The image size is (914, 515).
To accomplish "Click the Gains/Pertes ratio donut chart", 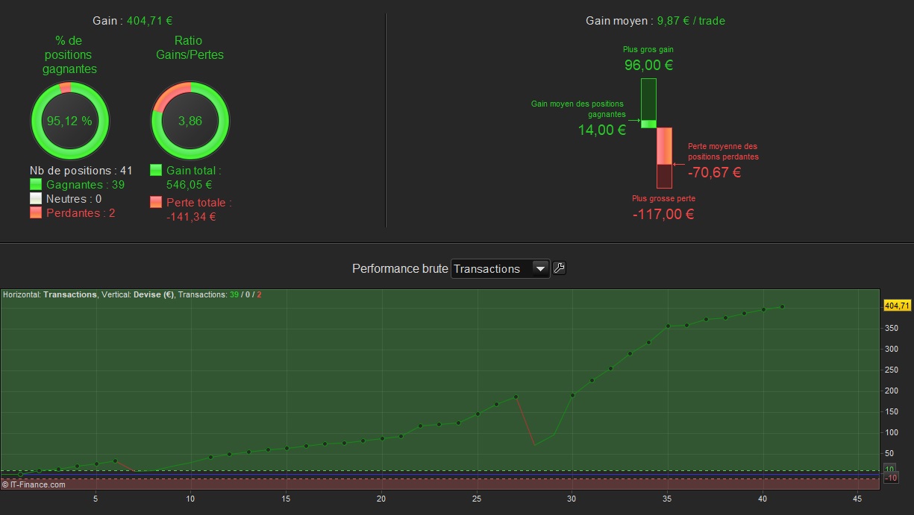I will pyautogui.click(x=190, y=121).
